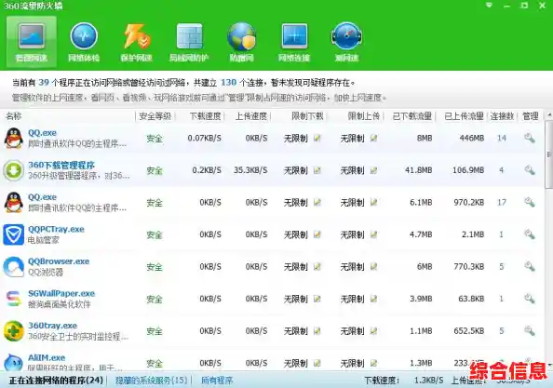
Task: Edit upload limit for QQPCTray.exe
Action: click(x=374, y=234)
